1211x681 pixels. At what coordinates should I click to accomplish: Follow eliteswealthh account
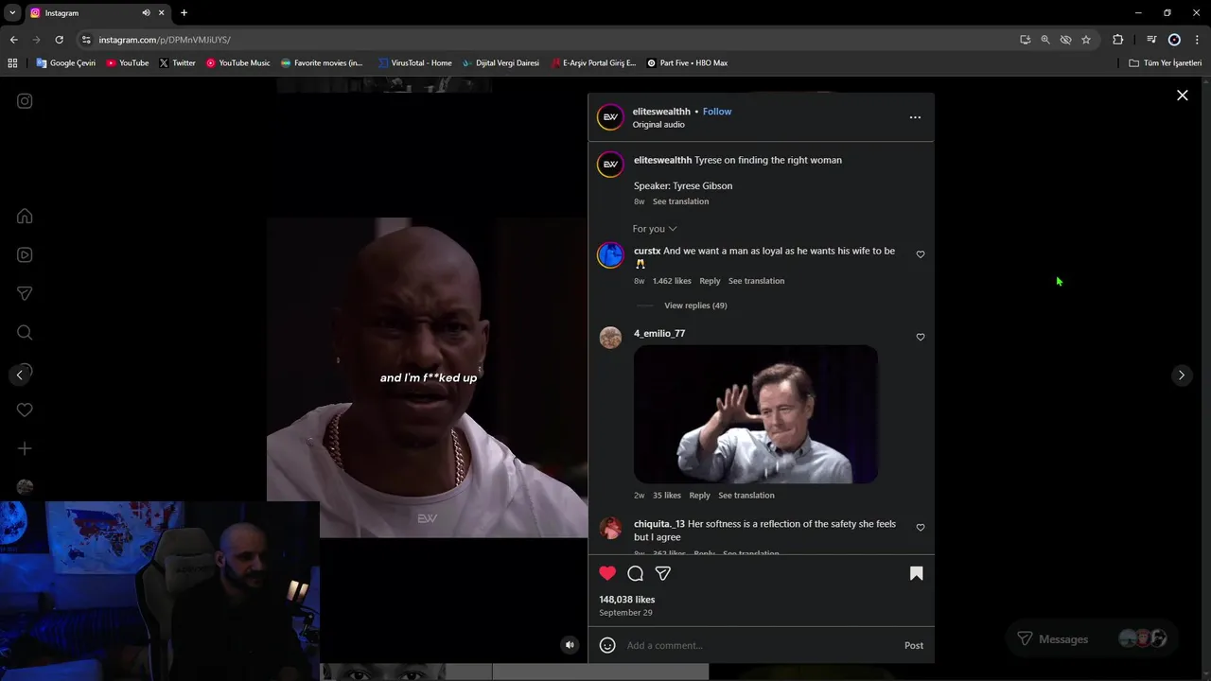pos(717,112)
